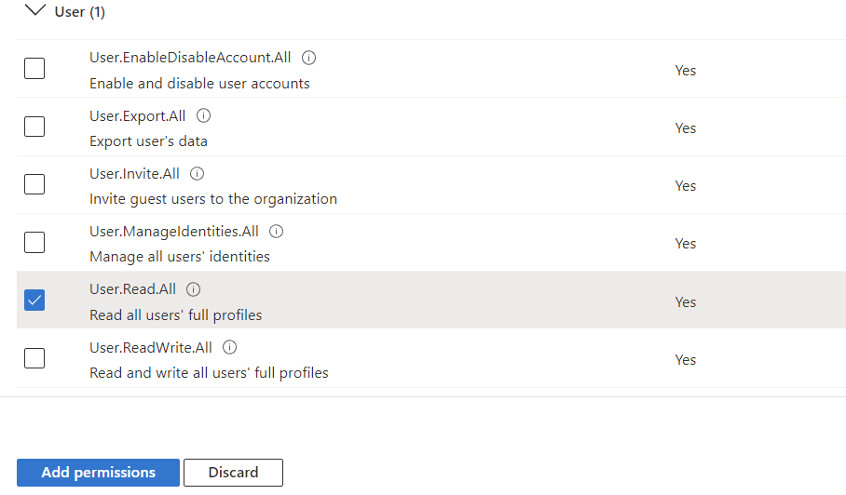Click the Add permissions button
The height and width of the screenshot is (495, 846).
click(x=98, y=473)
